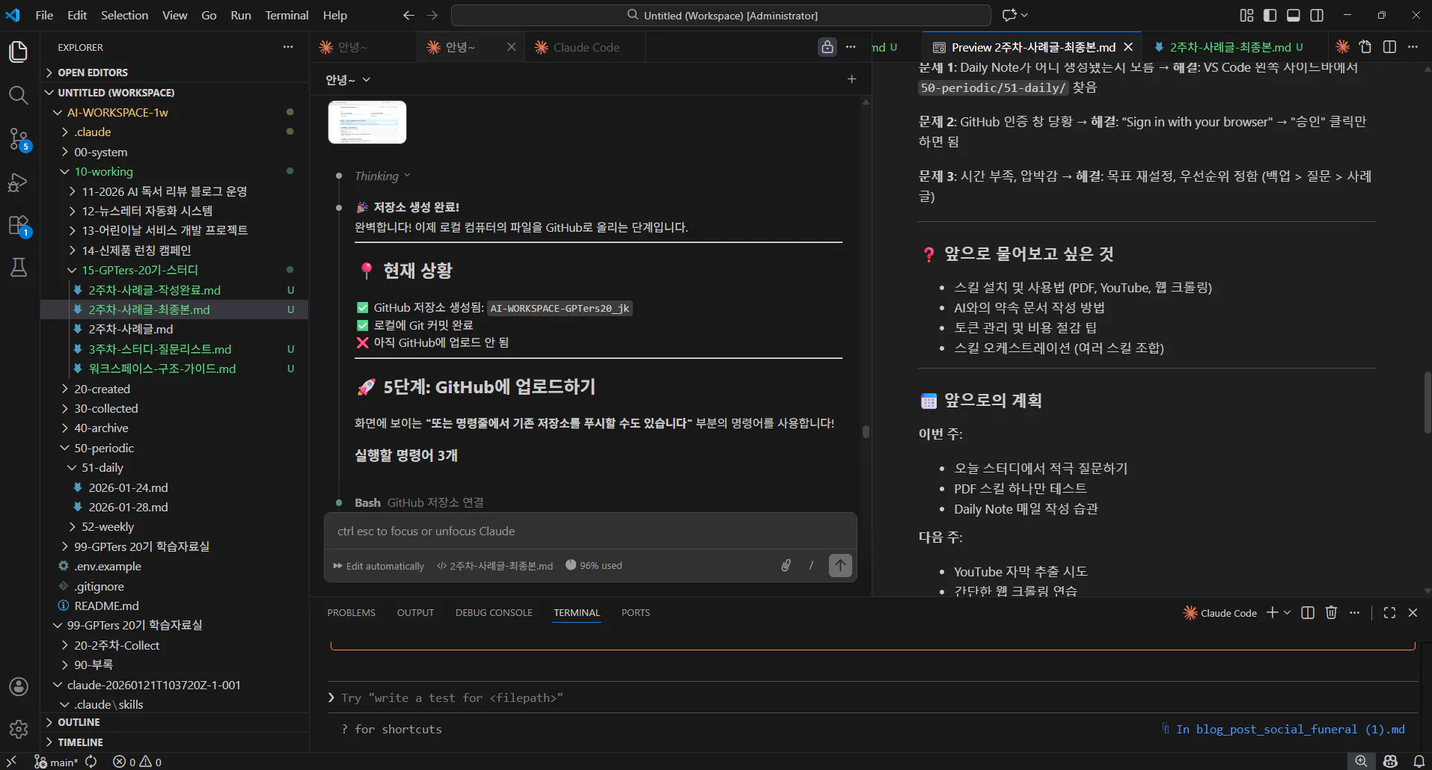
Task: Customize layout icon in title bar
Action: coord(1246,15)
